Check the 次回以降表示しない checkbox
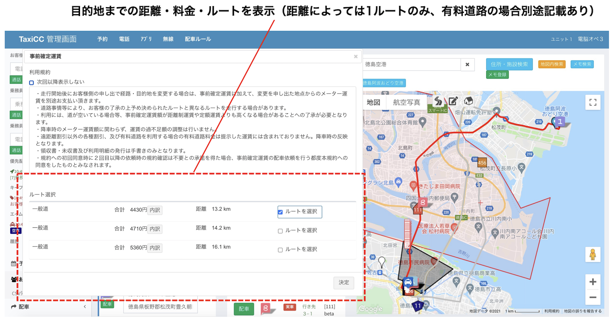 (x=32, y=82)
